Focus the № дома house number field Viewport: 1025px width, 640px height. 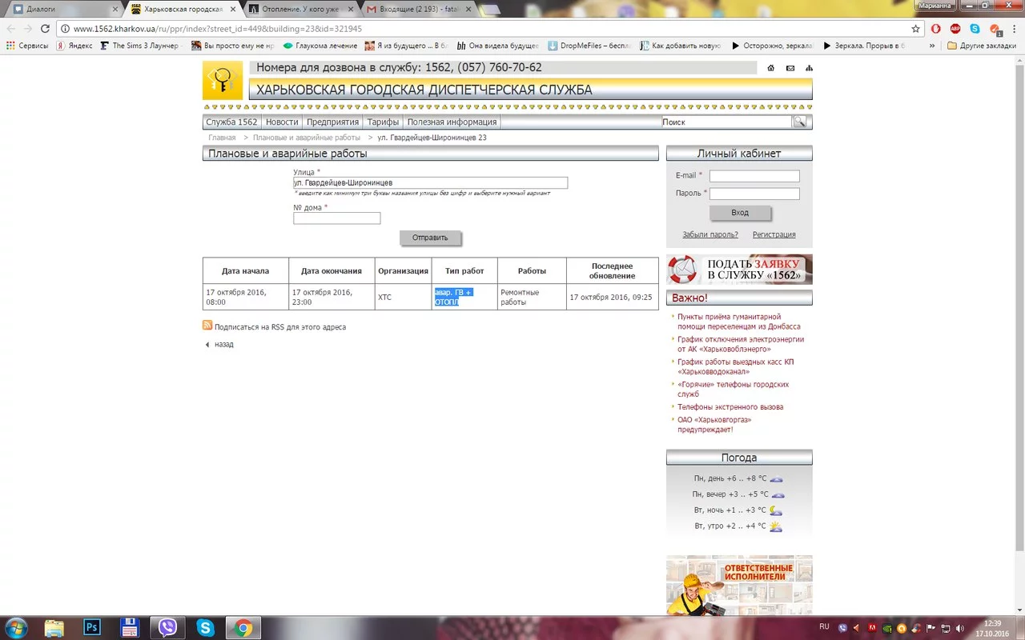click(336, 218)
